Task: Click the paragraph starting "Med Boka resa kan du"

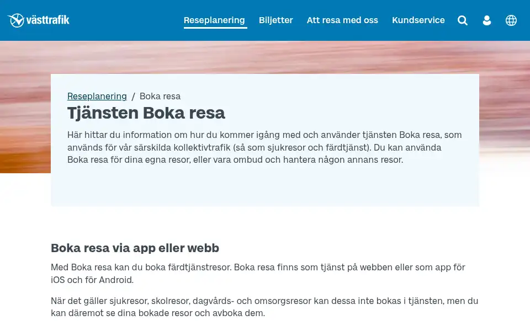Action: (258, 274)
